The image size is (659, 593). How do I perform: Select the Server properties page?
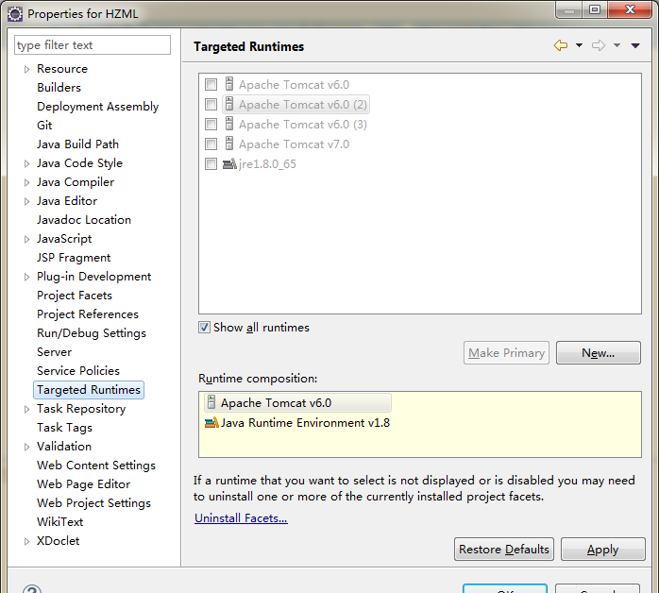[54, 352]
